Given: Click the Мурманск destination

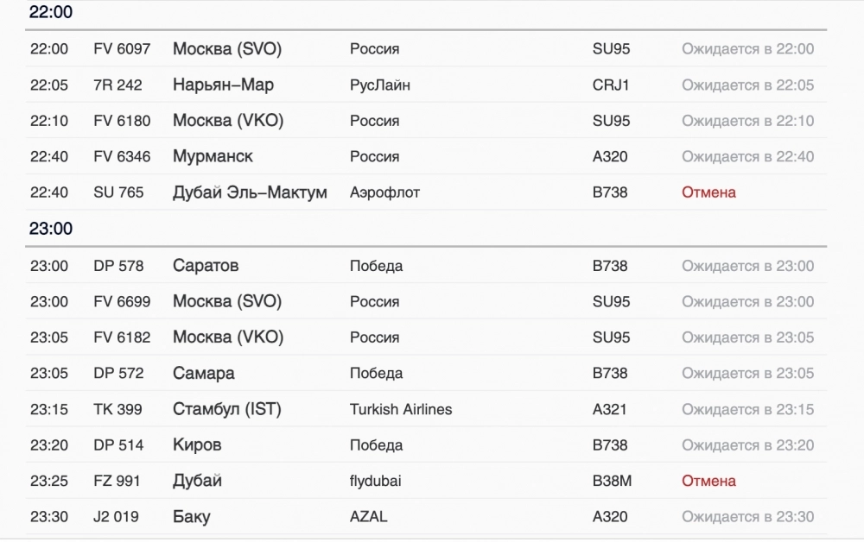Looking at the screenshot, I should click(213, 157).
